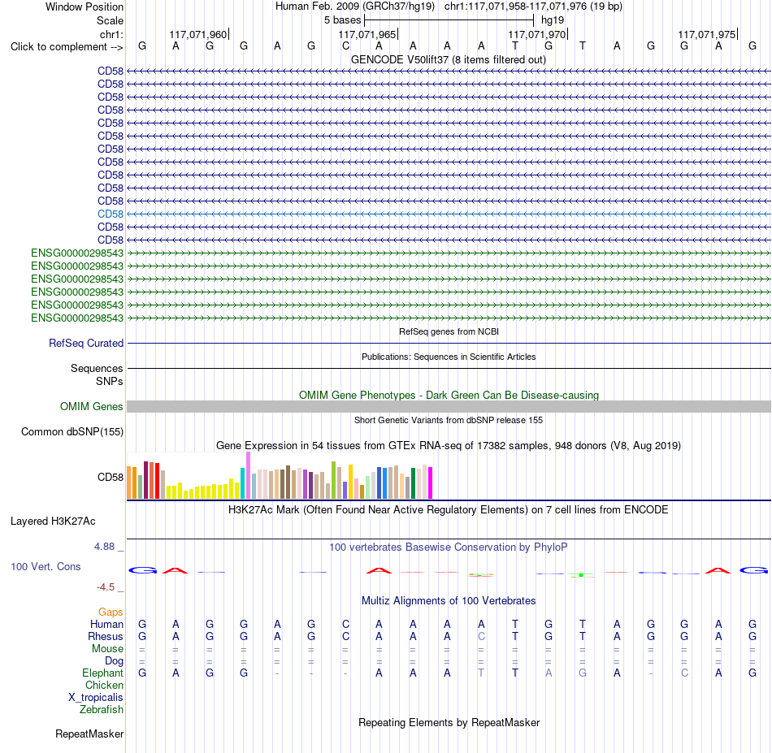Click the hg19 label beside scale bar
The image size is (772, 753).
click(553, 20)
